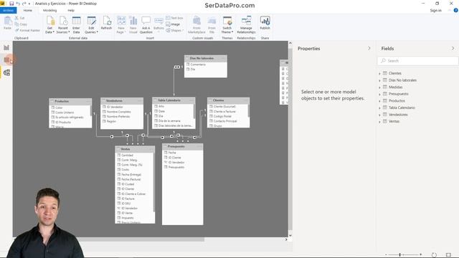Screen dimensions: 459x258
Task: Expand Productos table in Fields
Action: (379, 101)
